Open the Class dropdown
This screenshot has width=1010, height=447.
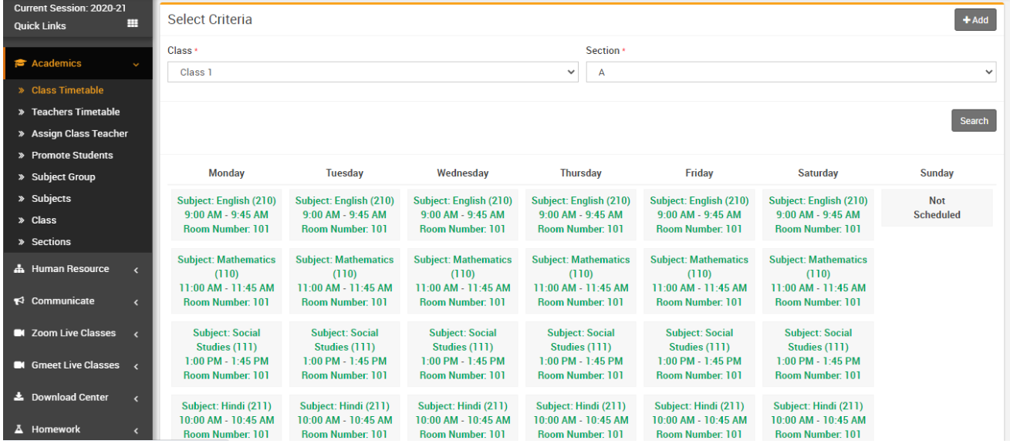(x=373, y=72)
